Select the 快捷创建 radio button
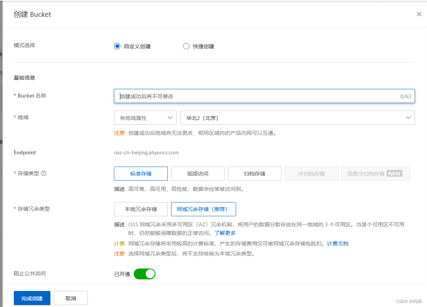The height and width of the screenshot is (307, 427). tap(186, 46)
